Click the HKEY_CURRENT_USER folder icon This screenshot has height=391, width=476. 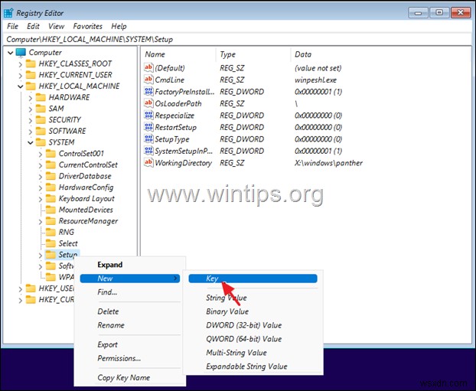point(31,75)
